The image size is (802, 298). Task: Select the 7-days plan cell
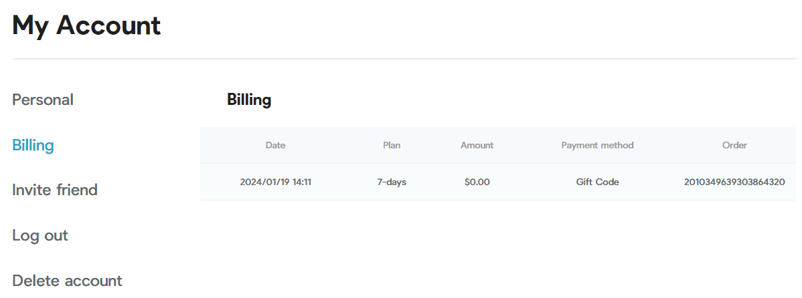[x=392, y=182]
